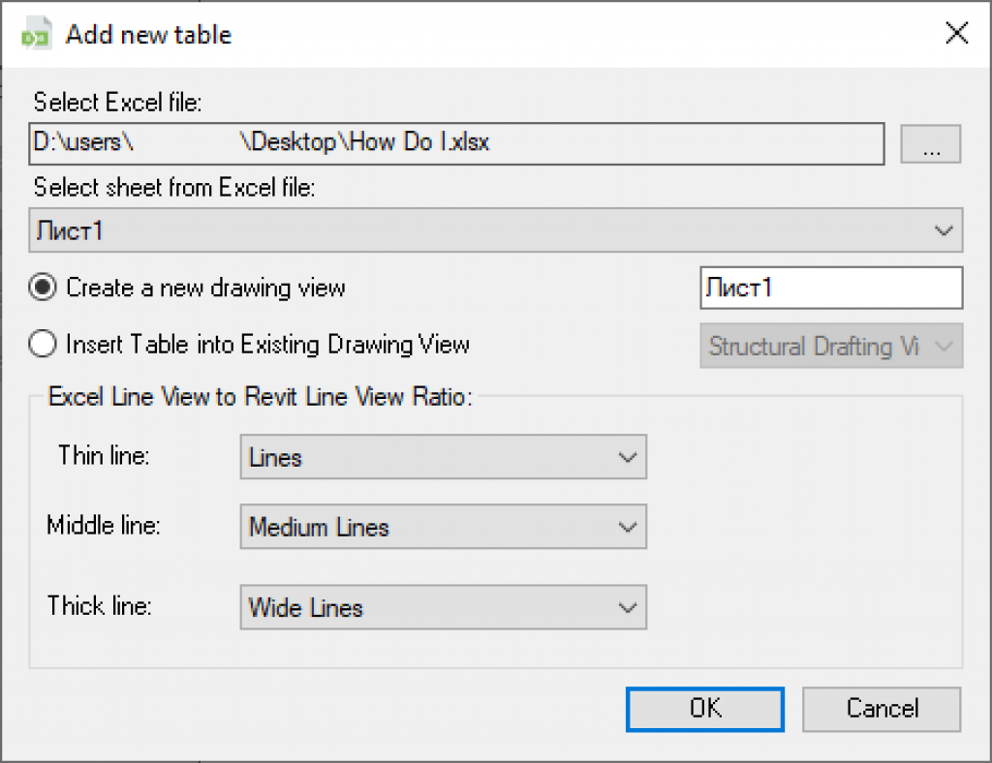The width and height of the screenshot is (992, 763).
Task: Click the Thick line label
Action: [100, 605]
